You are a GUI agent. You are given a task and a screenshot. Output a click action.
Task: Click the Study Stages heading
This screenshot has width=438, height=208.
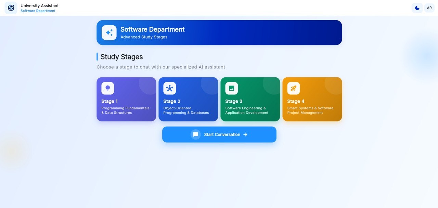coord(122,57)
